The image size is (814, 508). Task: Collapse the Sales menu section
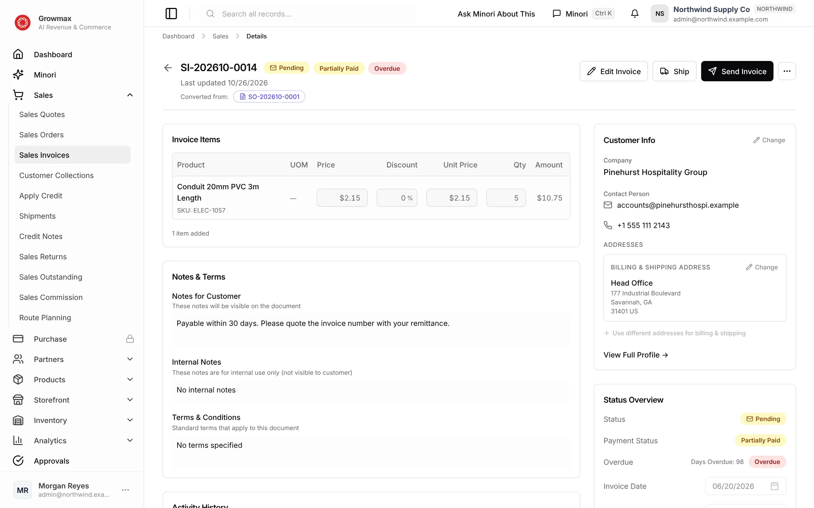point(130,95)
